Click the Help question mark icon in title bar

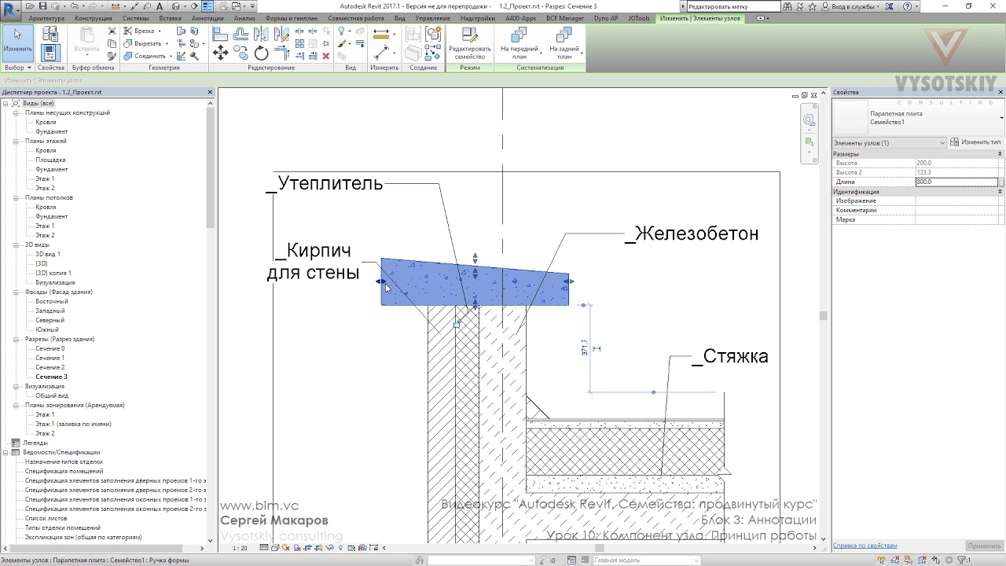[x=905, y=6]
